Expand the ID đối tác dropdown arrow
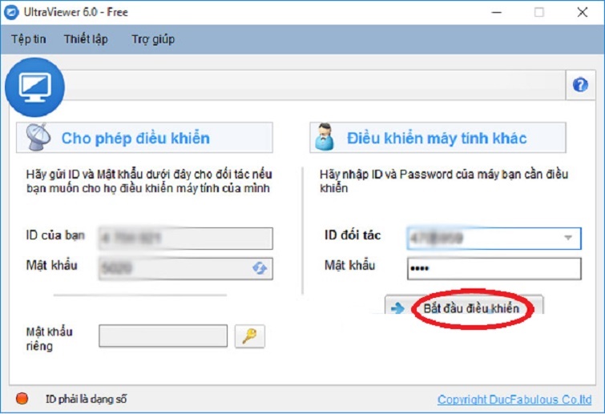Image resolution: width=605 pixels, height=414 pixels. click(568, 238)
